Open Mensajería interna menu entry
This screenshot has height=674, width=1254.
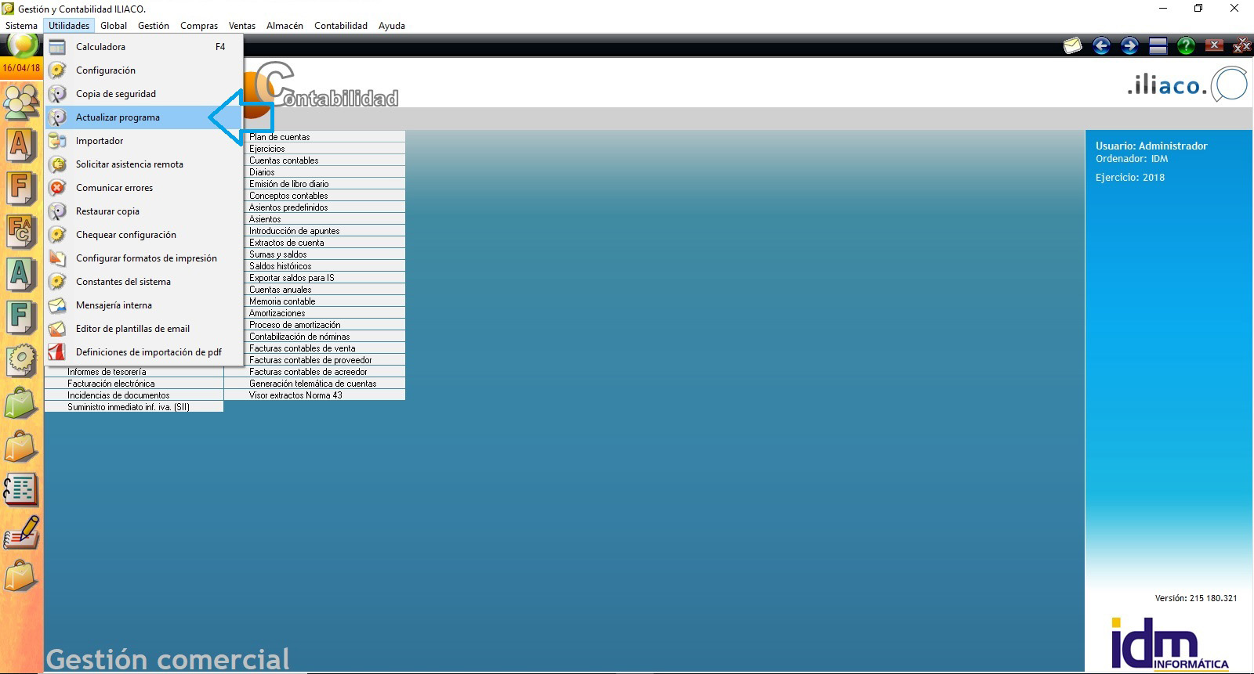click(x=144, y=305)
